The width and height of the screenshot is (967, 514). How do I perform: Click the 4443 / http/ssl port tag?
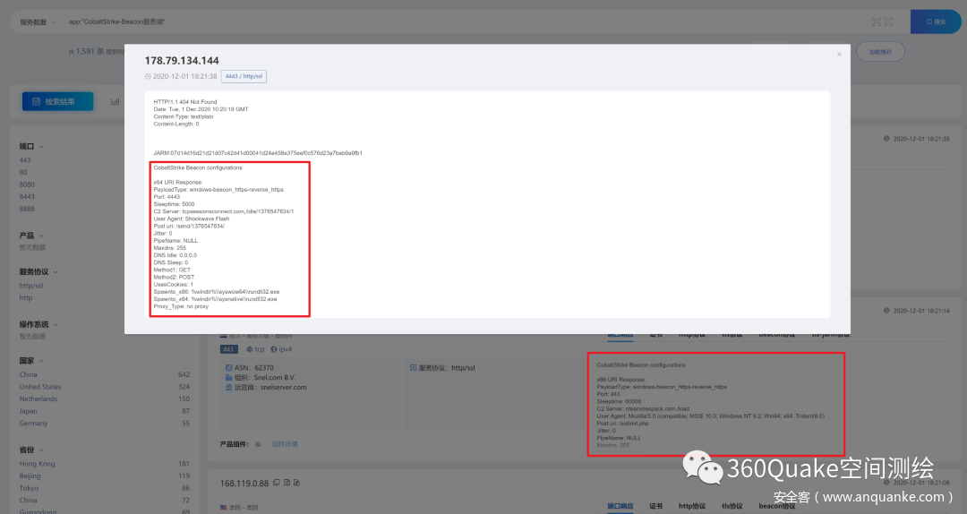[244, 76]
